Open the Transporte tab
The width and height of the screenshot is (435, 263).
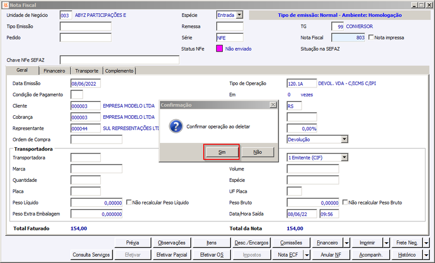coord(86,71)
